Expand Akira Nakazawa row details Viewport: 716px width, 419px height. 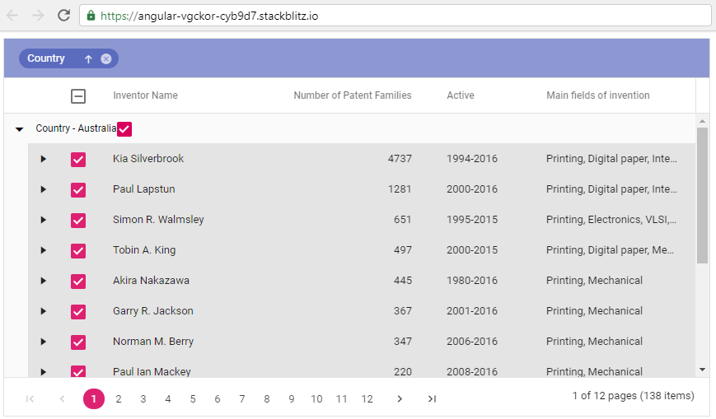[44, 281]
